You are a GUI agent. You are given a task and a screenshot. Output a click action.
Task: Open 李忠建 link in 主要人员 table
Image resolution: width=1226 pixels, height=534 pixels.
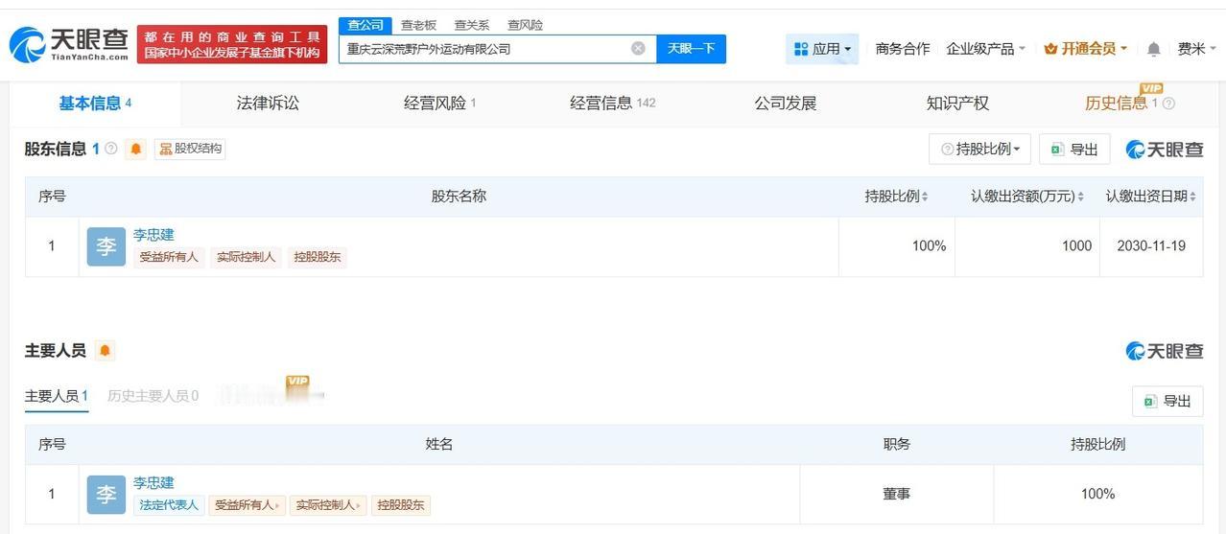point(153,483)
